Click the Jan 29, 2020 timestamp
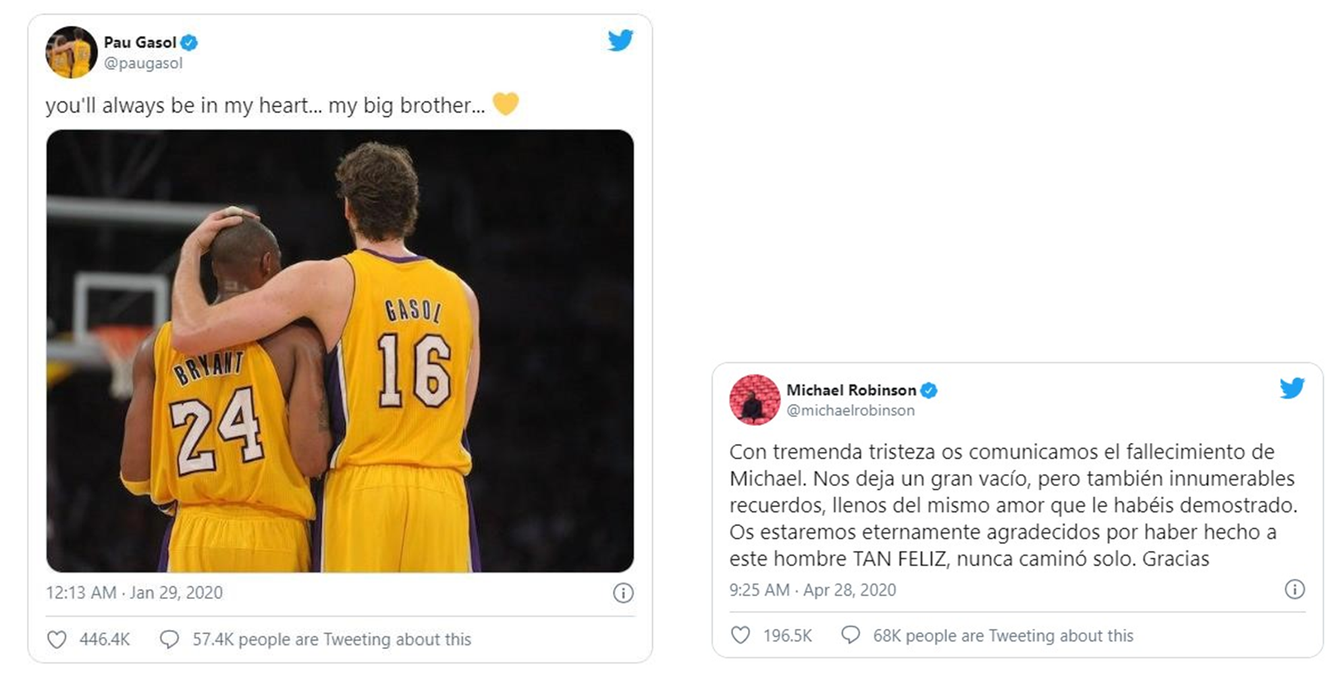The width and height of the screenshot is (1344, 676). pyautogui.click(x=134, y=593)
